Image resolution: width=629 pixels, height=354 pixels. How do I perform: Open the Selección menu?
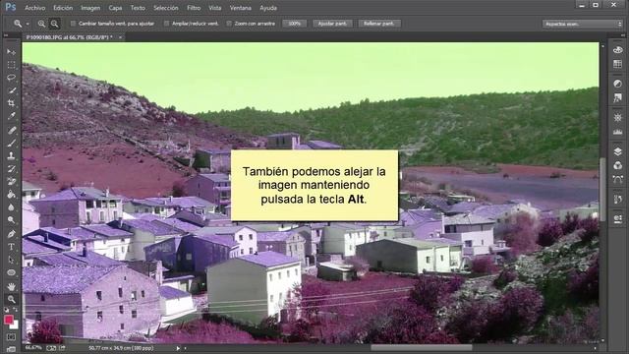(x=166, y=8)
